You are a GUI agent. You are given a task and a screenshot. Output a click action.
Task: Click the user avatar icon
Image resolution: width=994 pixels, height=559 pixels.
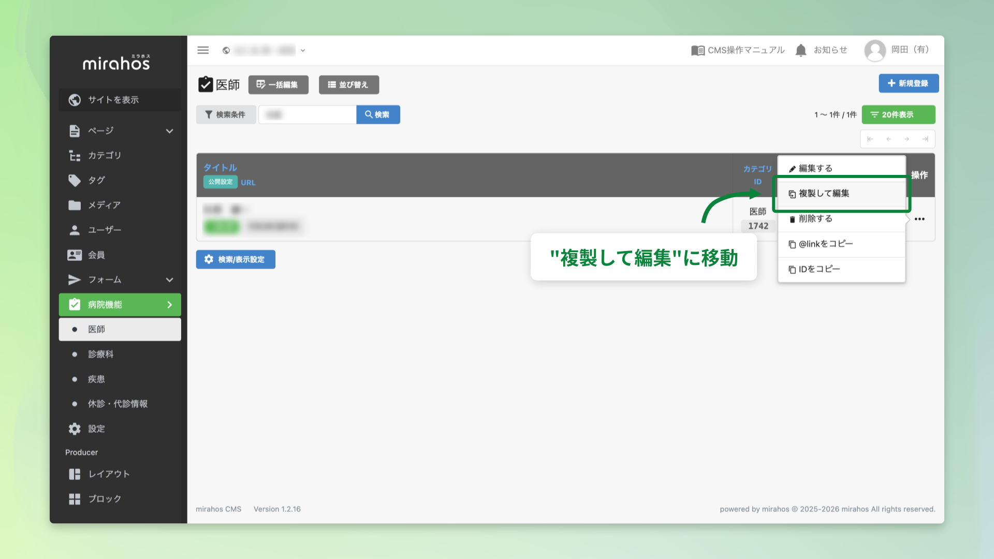coord(875,50)
